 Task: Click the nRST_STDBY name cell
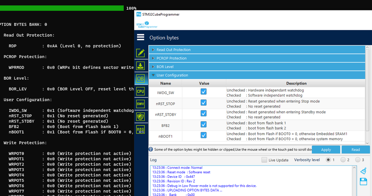165,115
